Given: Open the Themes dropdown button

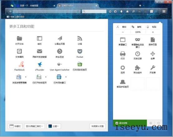Looking at the screenshot, I should tap(54, 126).
